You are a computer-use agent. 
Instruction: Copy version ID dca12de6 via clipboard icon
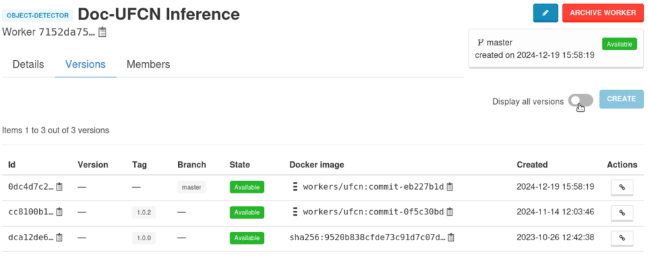[59, 237]
